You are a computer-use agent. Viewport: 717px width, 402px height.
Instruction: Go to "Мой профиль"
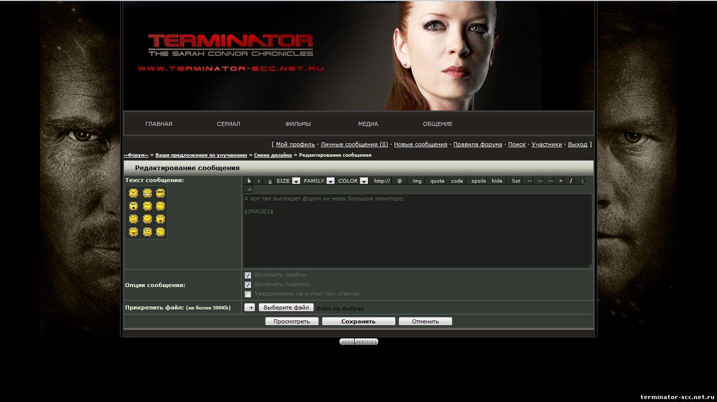click(x=295, y=144)
